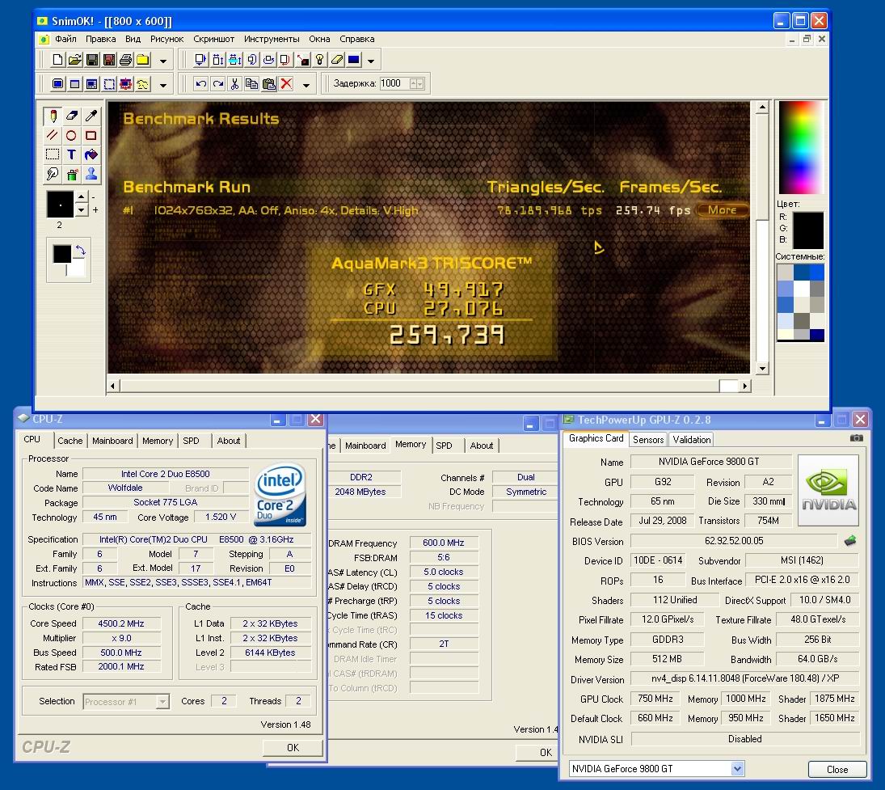This screenshot has width=885, height=790.
Task: Select the Line drawing tool
Action: click(53, 136)
